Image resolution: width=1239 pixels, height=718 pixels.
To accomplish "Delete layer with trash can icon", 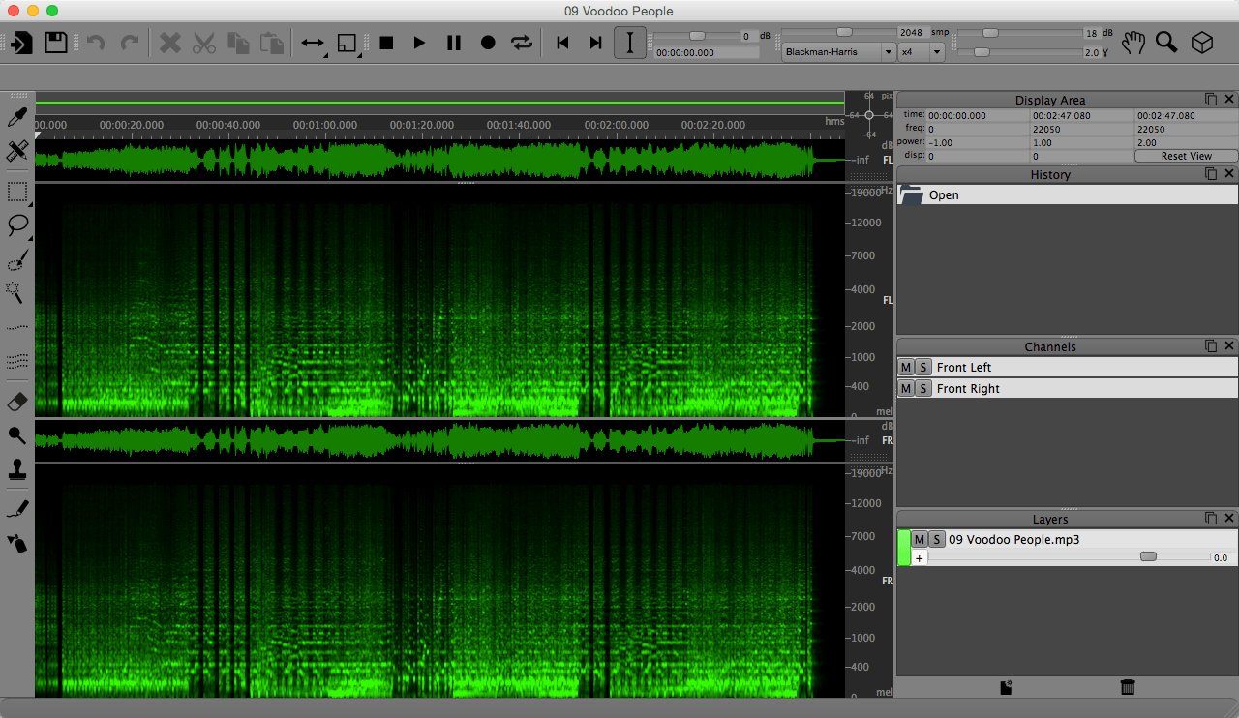I will [x=1128, y=687].
